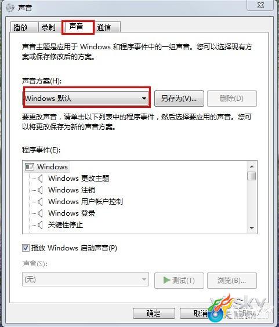
Task: Click the 另存为(V)... button
Action: tap(179, 99)
